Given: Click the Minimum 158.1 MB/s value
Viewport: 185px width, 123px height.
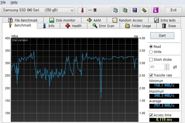Looking at the screenshot, I should point(164,86).
